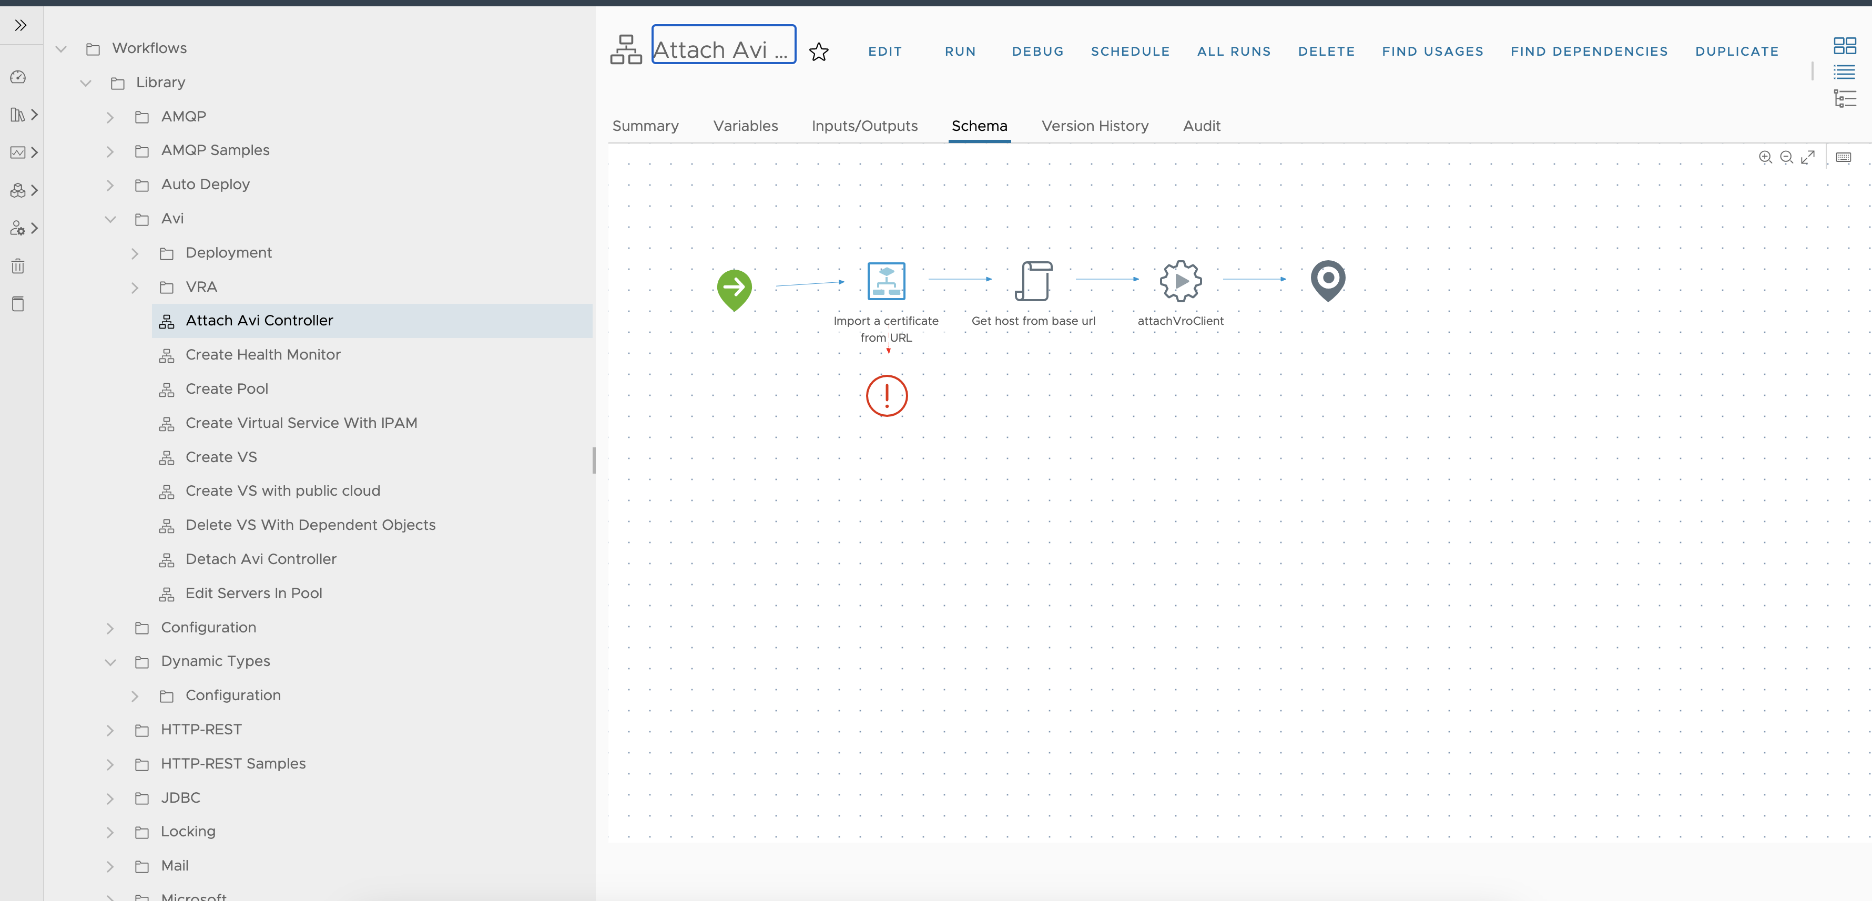Viewport: 1872px width, 901px height.
Task: Open the Detach Avi Controller workflow
Action: point(261,559)
